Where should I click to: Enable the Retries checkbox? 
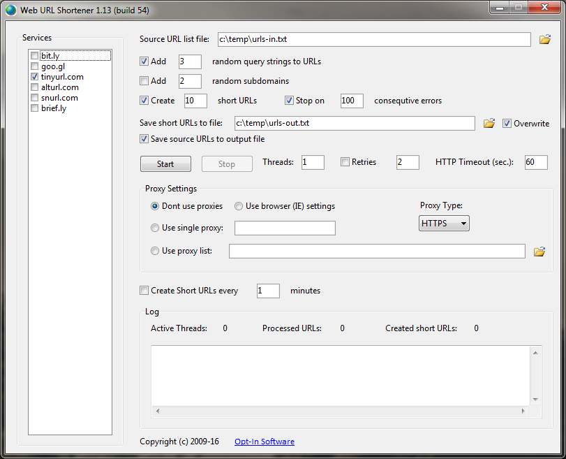click(345, 162)
